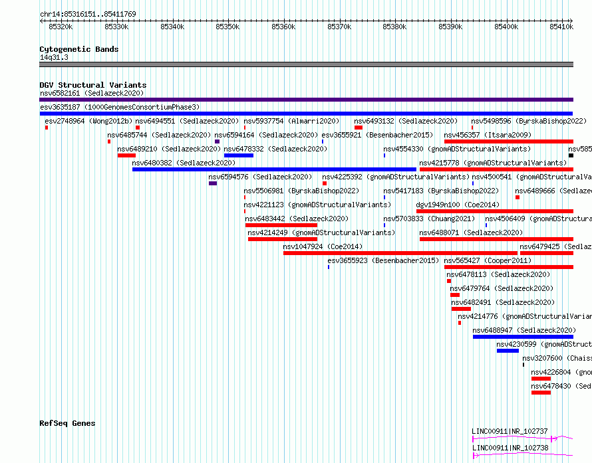
Task: Open nsv456357 (Itsara2009) variant label
Action: [488, 135]
